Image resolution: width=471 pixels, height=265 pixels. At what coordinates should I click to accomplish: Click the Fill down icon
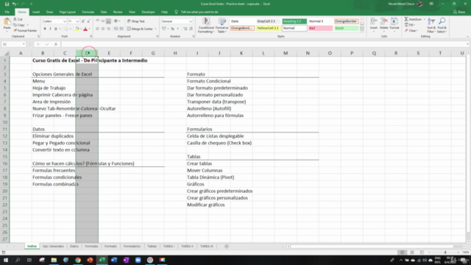tap(406, 25)
